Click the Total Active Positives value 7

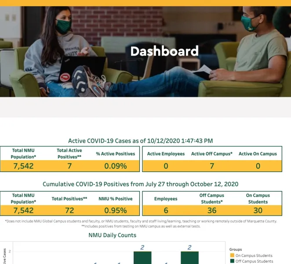[x=69, y=166]
